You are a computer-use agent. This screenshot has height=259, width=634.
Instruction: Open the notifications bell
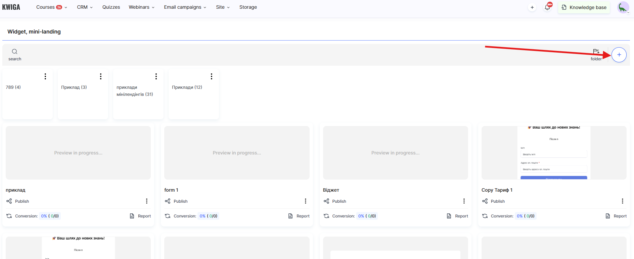(547, 7)
